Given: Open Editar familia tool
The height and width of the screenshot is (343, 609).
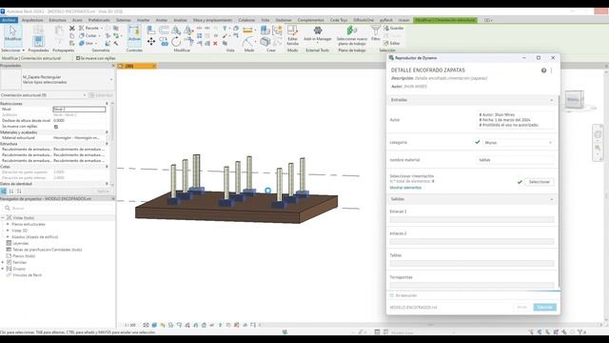Looking at the screenshot, I should click(292, 35).
